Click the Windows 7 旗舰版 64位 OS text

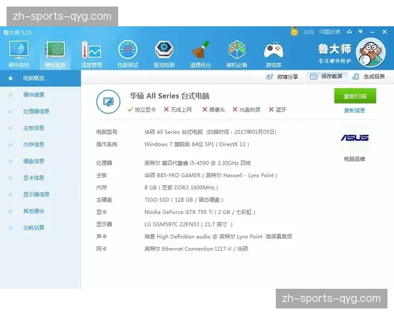(x=197, y=144)
